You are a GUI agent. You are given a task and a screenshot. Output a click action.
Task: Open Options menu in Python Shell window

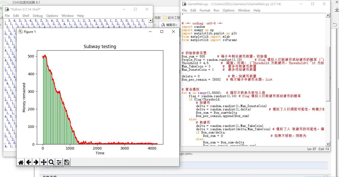pos(52,16)
